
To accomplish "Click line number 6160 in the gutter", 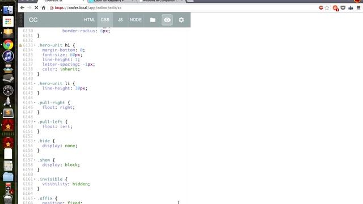I will pos(28,175).
